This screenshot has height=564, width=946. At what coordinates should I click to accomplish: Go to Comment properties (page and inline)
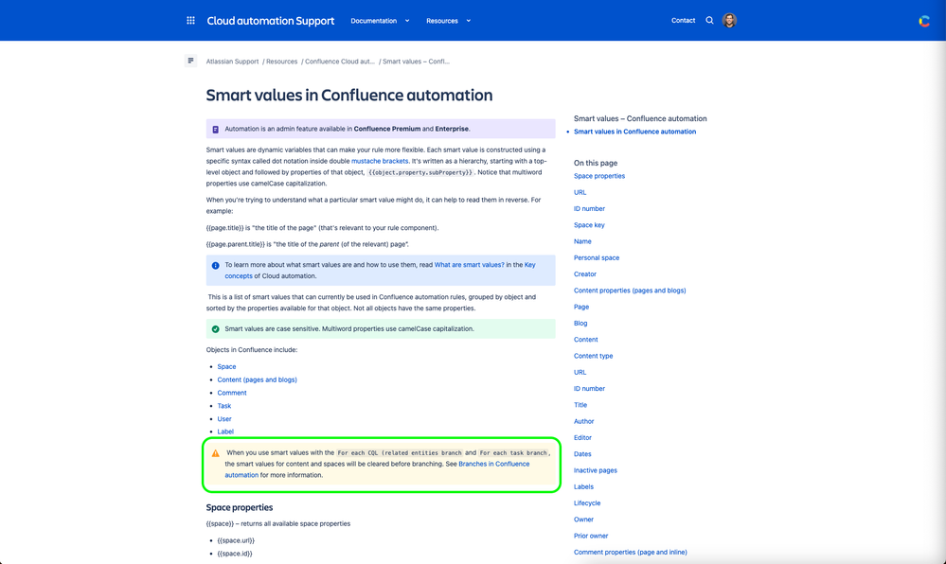[630, 552]
